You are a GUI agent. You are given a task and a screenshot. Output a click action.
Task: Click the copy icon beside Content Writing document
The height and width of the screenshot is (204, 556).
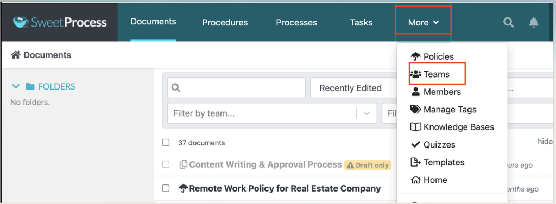(184, 165)
